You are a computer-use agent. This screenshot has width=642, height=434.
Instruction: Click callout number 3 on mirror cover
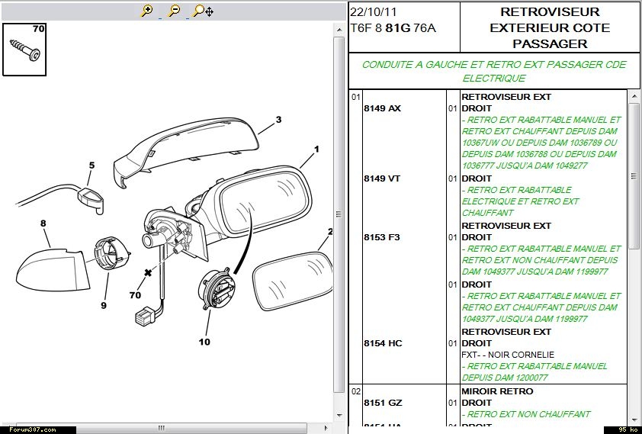[278, 120]
